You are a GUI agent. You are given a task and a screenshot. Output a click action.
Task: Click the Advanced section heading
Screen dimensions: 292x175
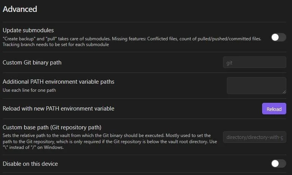pyautogui.click(x=20, y=9)
